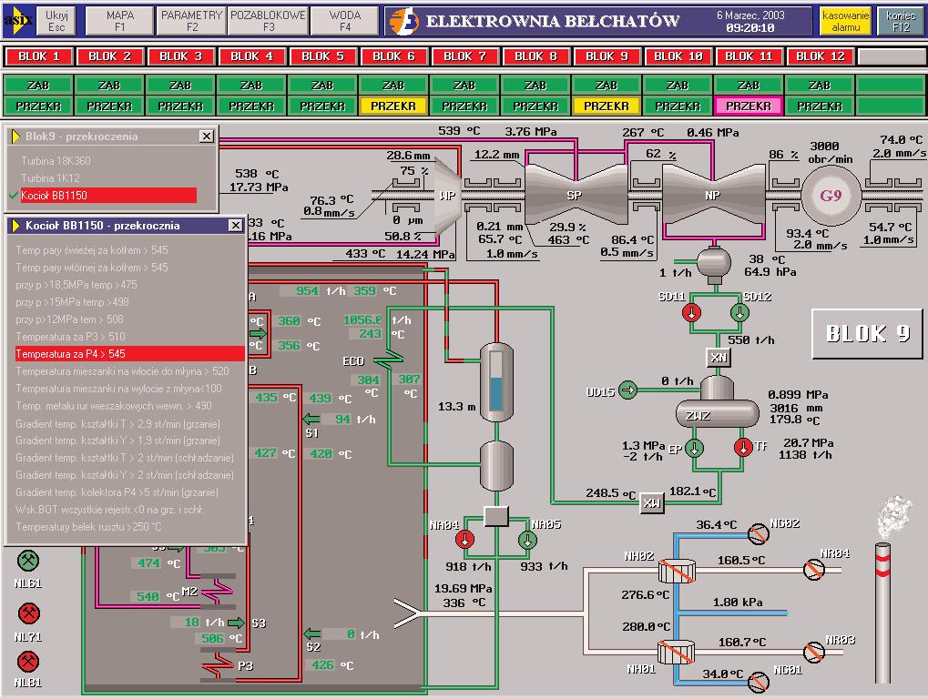
Task: Click ZAB indicator under BLOK 12
Action: tap(820, 86)
